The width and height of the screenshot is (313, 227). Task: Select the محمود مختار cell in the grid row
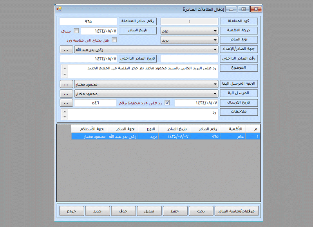[89, 136]
